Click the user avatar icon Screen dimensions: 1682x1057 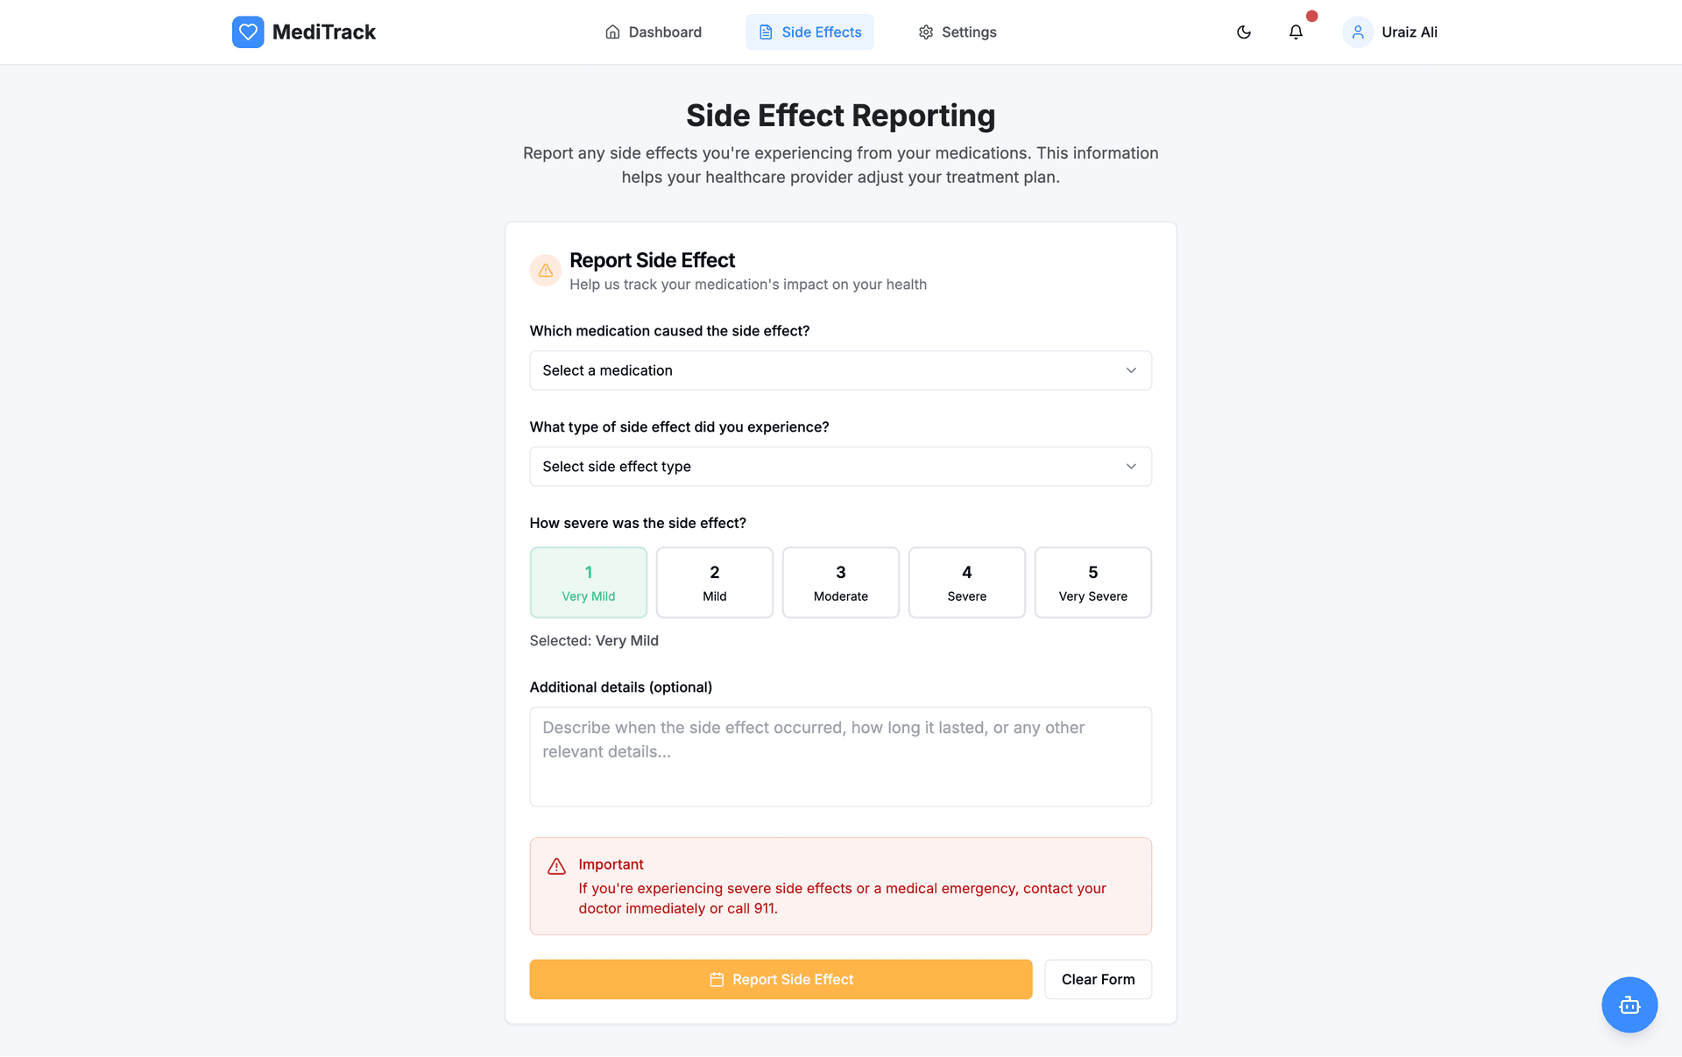[x=1357, y=32]
